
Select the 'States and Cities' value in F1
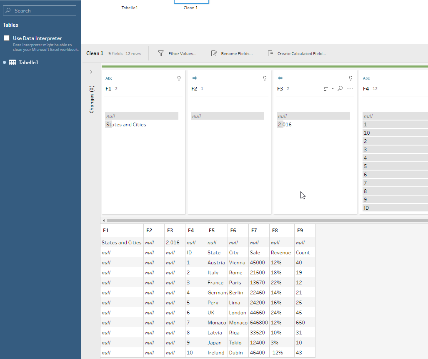[126, 125]
